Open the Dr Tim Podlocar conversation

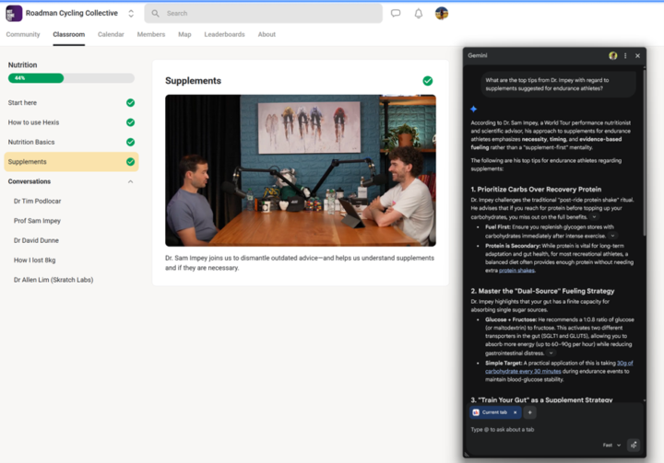tap(37, 202)
